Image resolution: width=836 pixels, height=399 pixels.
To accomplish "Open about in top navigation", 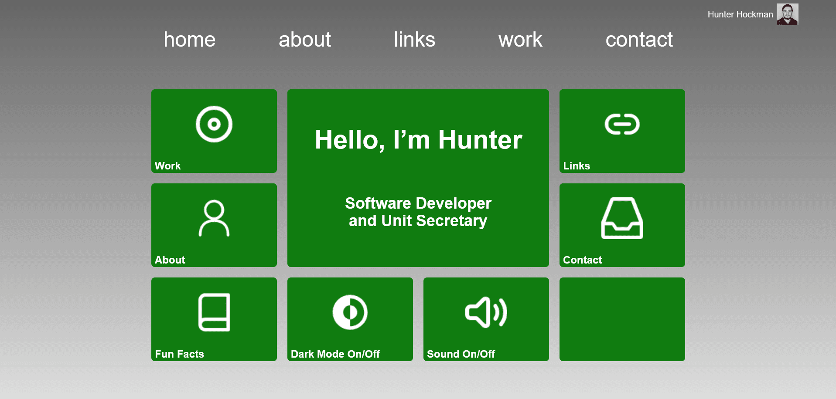I will 305,40.
